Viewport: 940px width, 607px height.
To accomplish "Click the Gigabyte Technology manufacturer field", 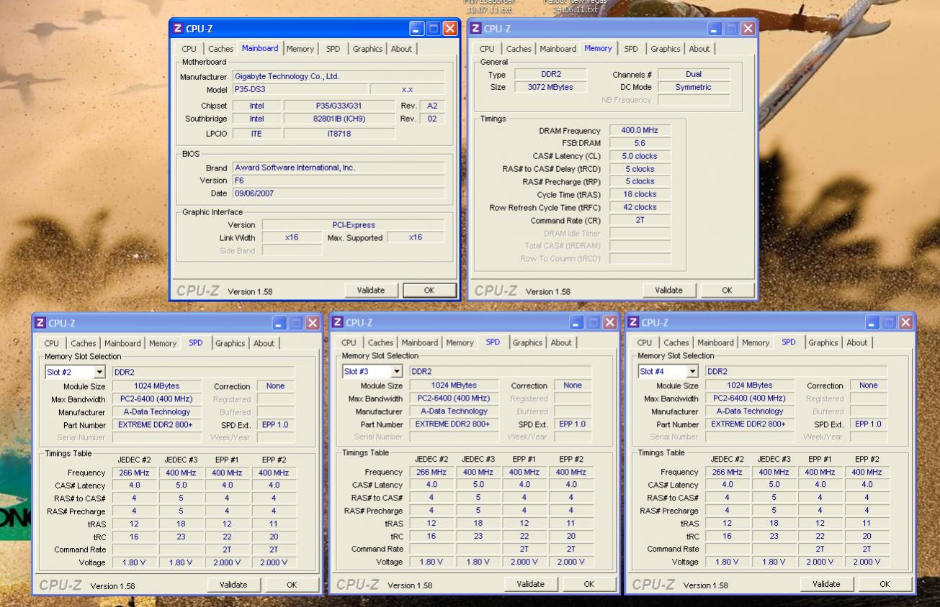I will tap(339, 76).
